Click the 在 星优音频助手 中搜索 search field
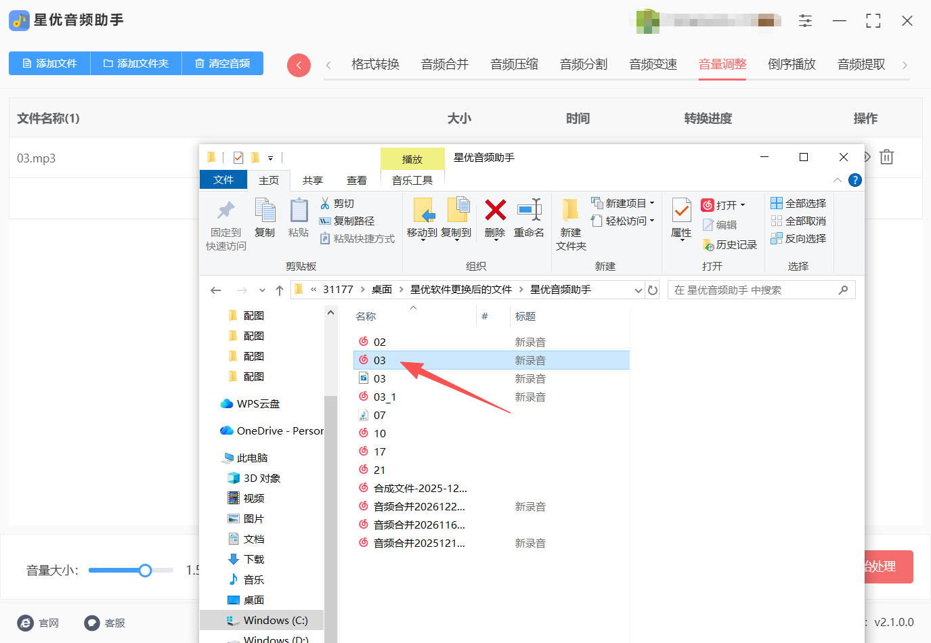 [762, 290]
